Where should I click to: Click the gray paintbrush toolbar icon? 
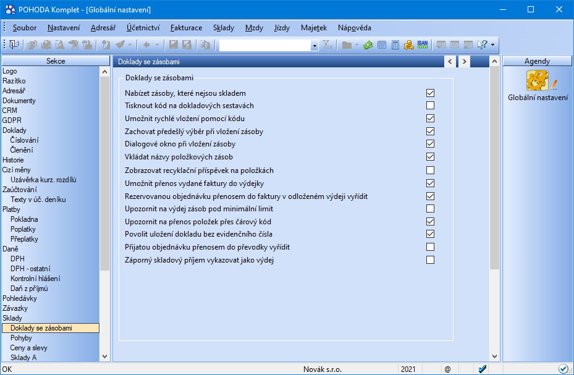[120, 44]
